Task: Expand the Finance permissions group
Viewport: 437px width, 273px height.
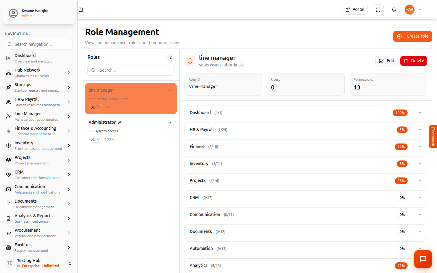Action: tap(420, 147)
